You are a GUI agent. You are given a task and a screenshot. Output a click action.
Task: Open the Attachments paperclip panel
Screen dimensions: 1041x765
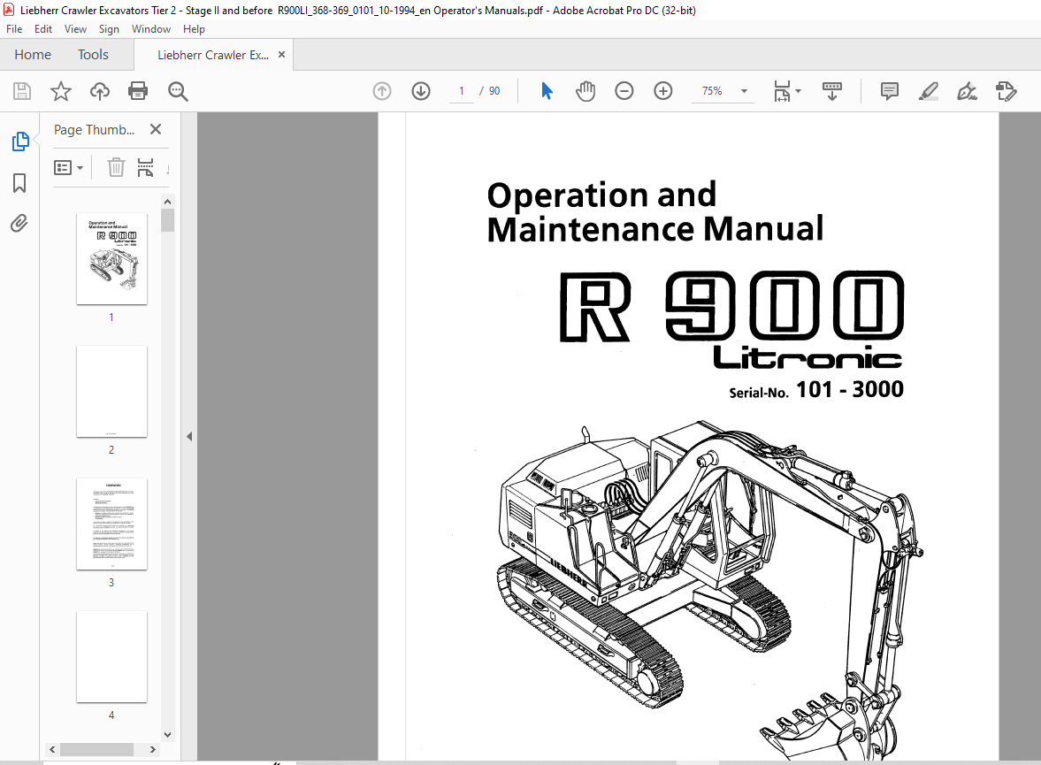(x=19, y=223)
